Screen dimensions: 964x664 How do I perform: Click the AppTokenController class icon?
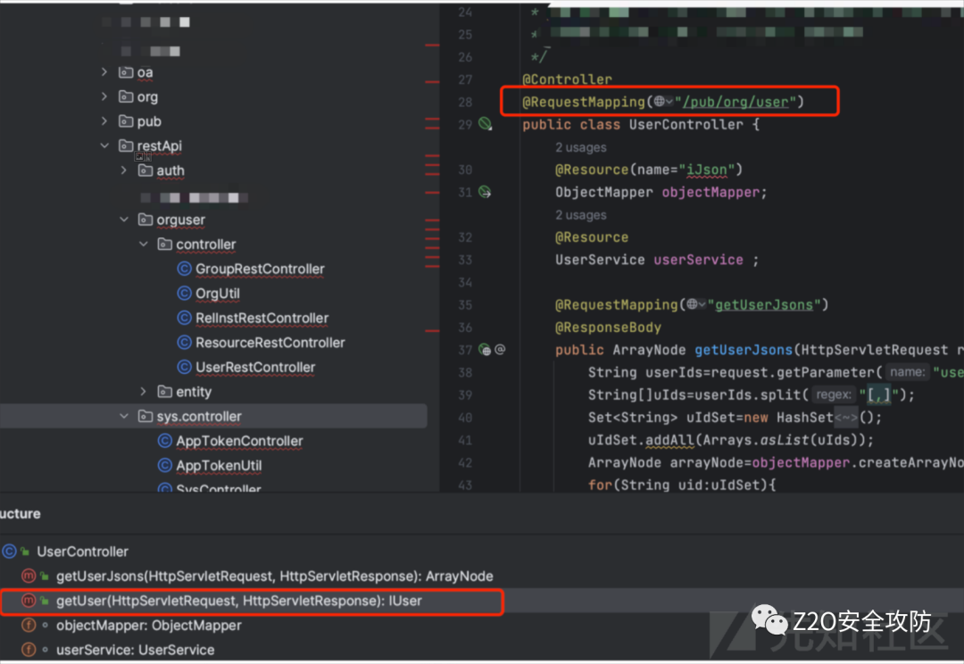tap(164, 441)
